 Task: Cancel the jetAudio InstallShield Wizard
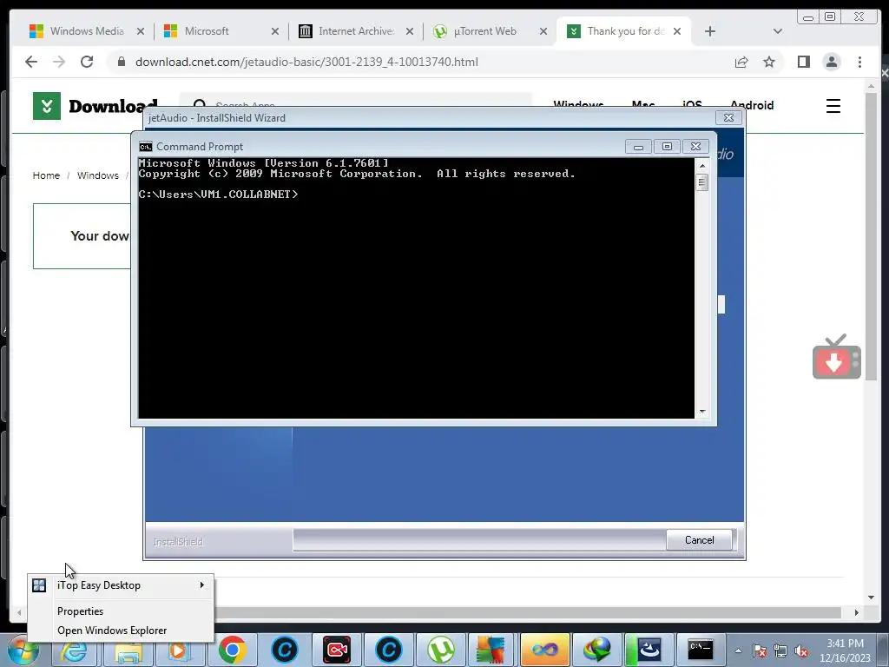[699, 540]
